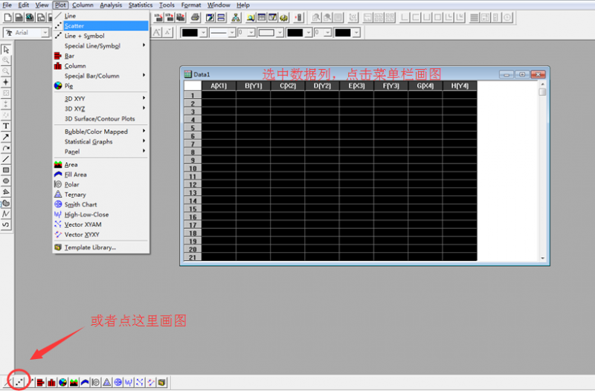Click the A(X1) column header in Data1

click(219, 85)
